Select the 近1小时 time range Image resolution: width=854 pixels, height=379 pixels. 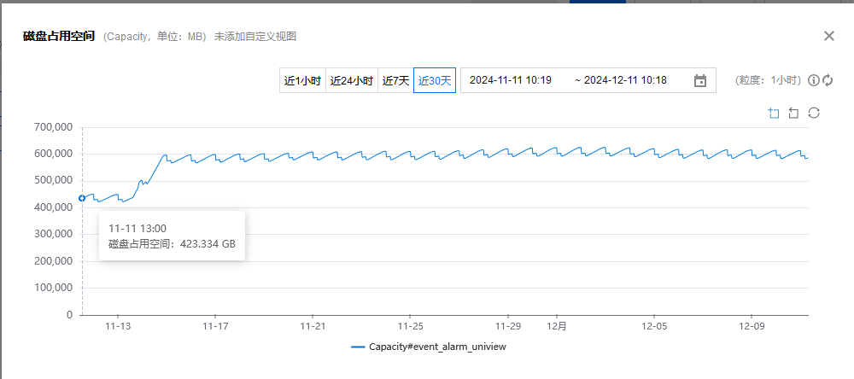(x=302, y=80)
